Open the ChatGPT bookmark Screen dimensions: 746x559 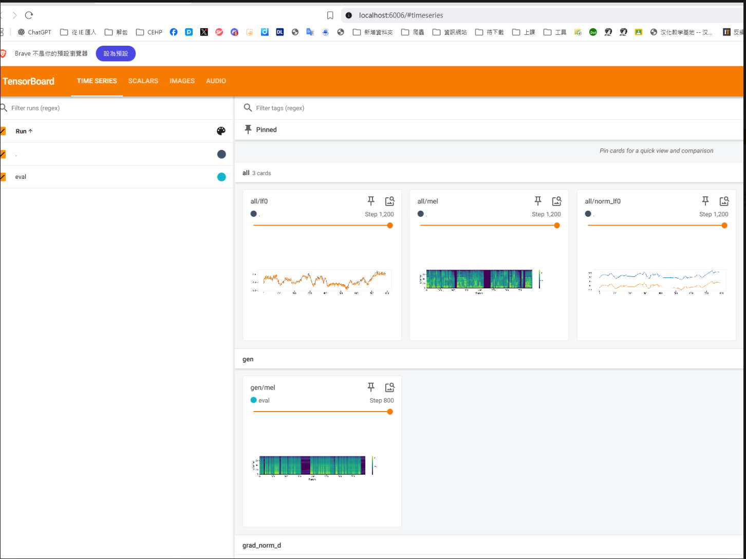point(34,32)
